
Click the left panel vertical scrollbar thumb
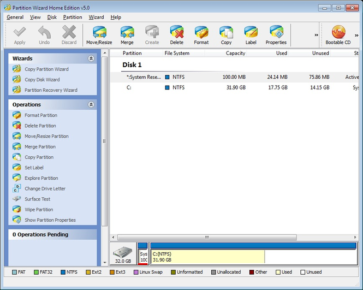(x=105, y=141)
